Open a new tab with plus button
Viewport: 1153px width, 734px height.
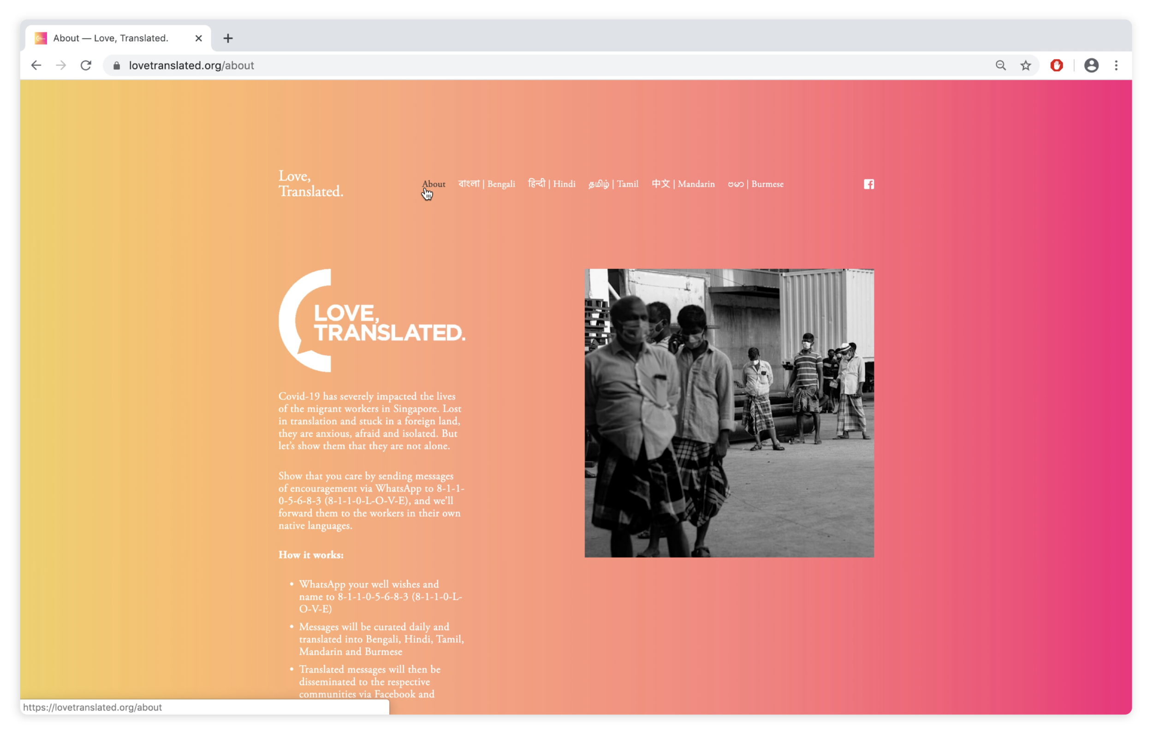pos(228,38)
